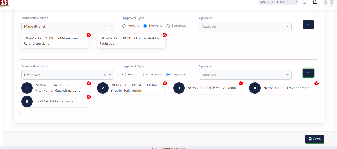Remove Hatim Shabbir from ManualPunch approvers
Image resolution: width=337 pixels, height=149 pixels.
pos(165,35)
